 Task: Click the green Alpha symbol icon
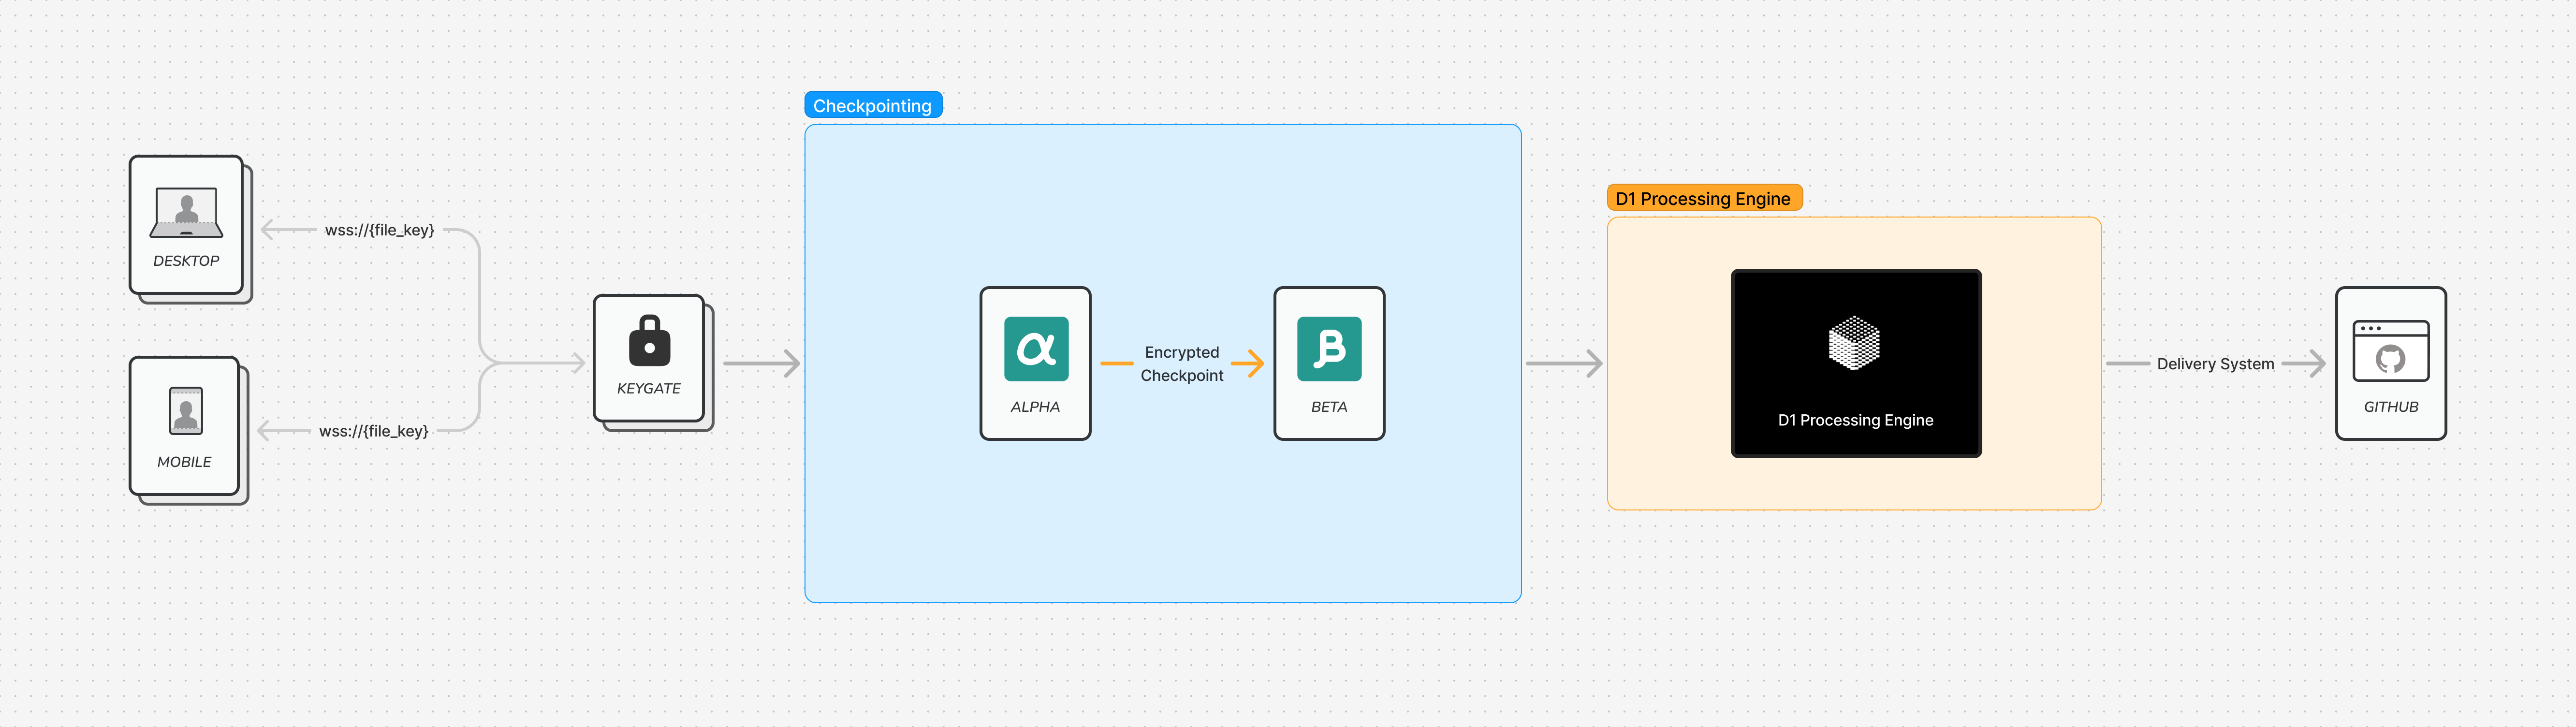click(x=1036, y=349)
